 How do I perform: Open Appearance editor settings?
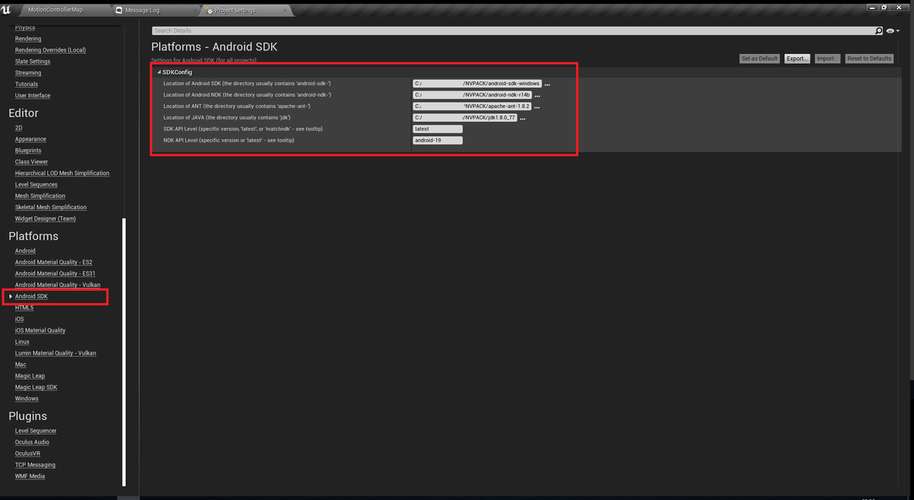coord(30,139)
